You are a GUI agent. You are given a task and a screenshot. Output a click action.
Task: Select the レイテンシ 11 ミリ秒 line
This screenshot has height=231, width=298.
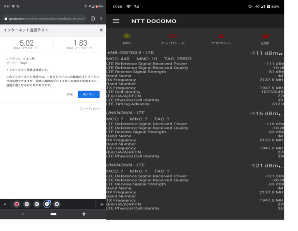click(20, 59)
